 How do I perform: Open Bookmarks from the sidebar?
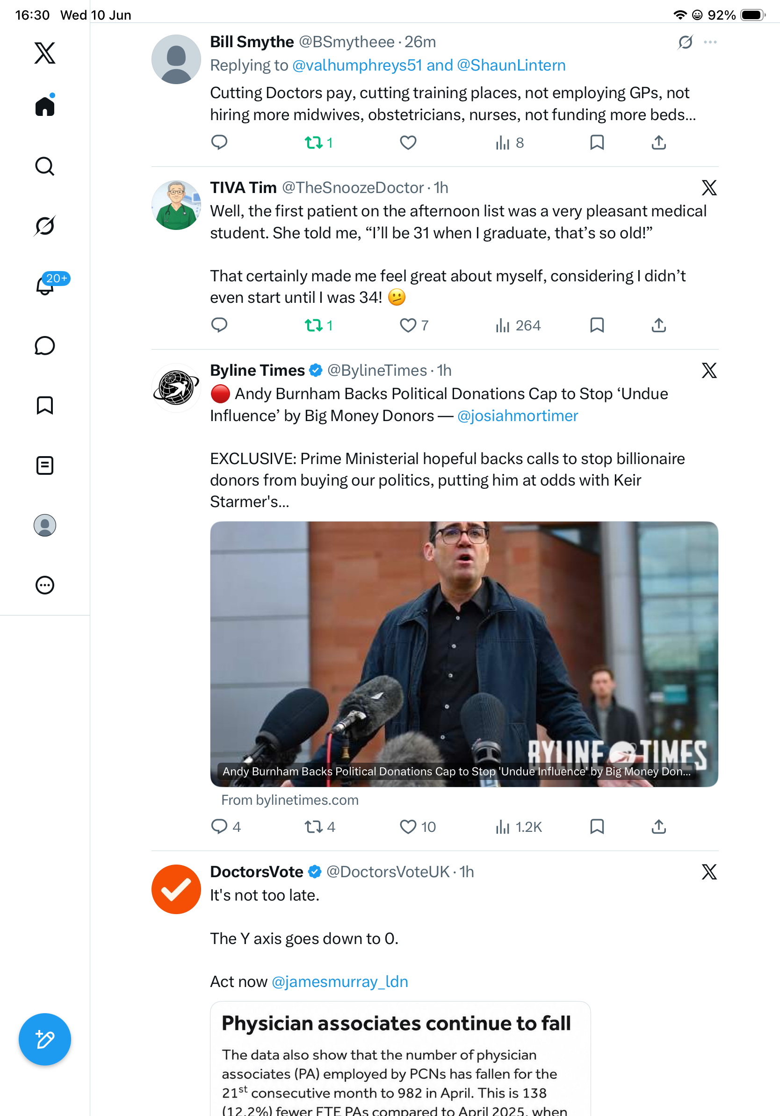tap(45, 405)
